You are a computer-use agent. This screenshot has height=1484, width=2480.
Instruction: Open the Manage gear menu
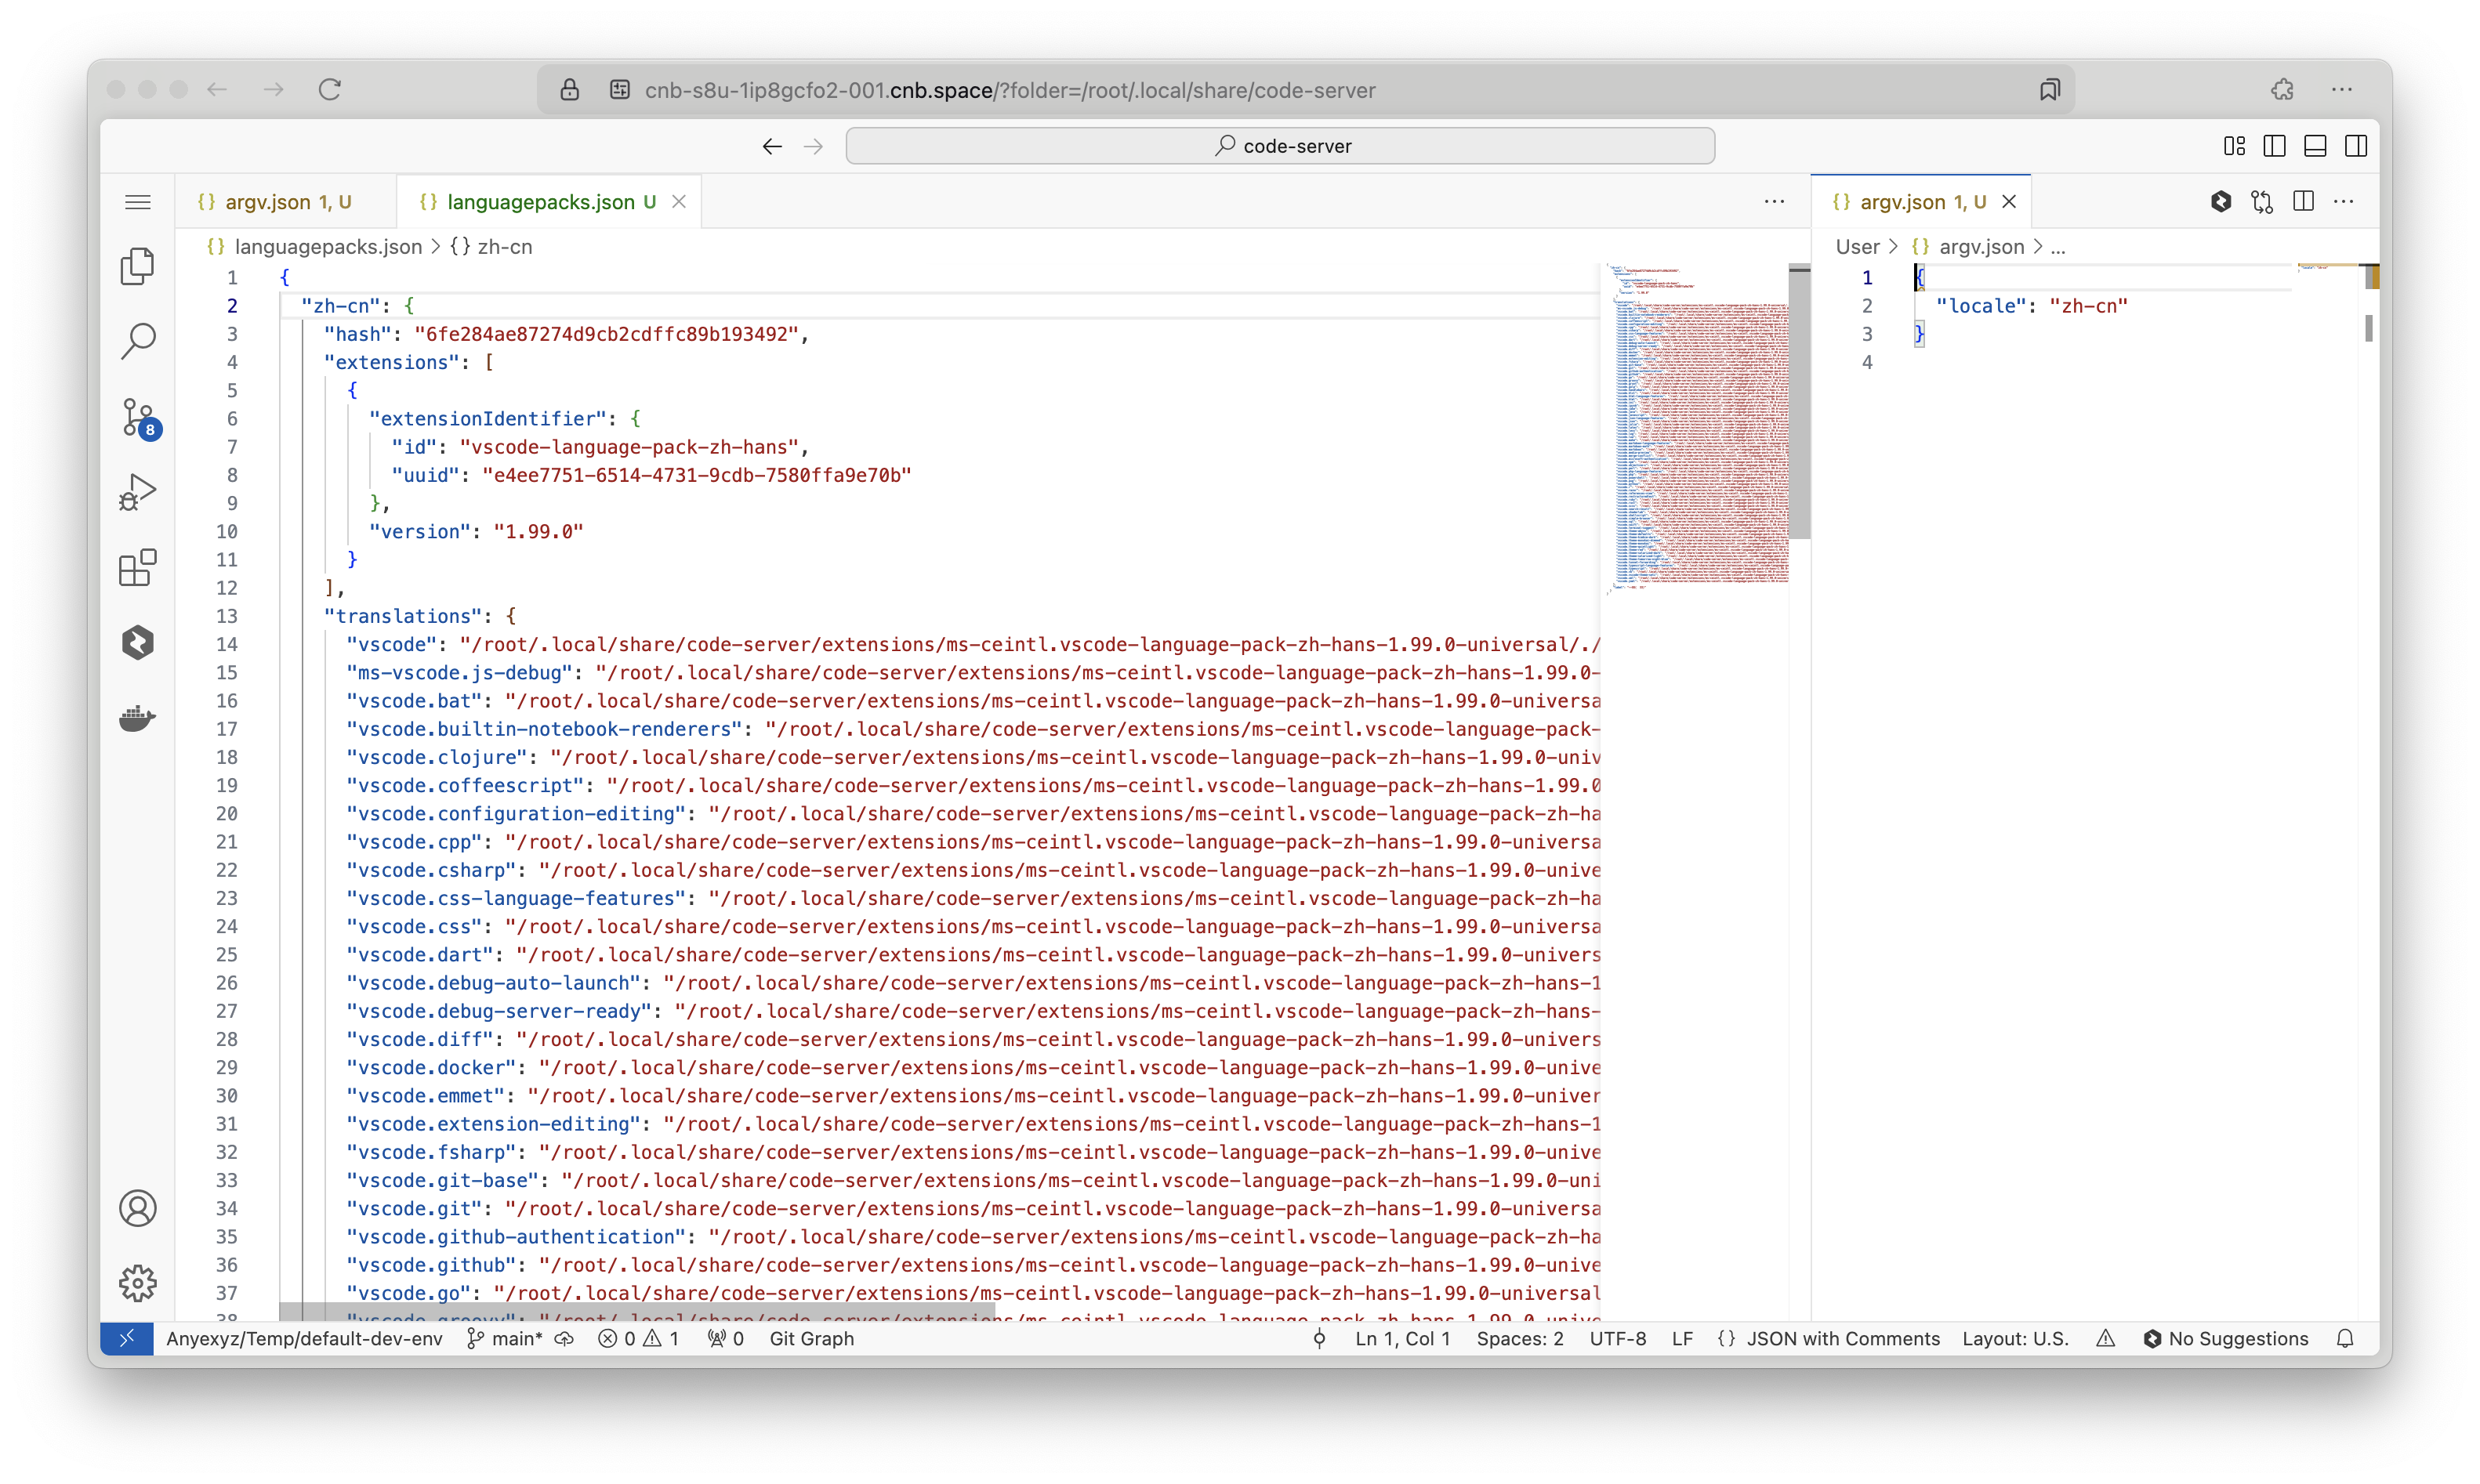[x=138, y=1283]
